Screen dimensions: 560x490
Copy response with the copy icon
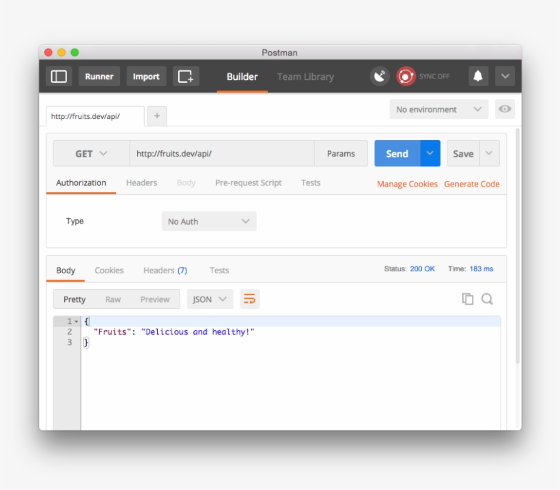pyautogui.click(x=468, y=299)
